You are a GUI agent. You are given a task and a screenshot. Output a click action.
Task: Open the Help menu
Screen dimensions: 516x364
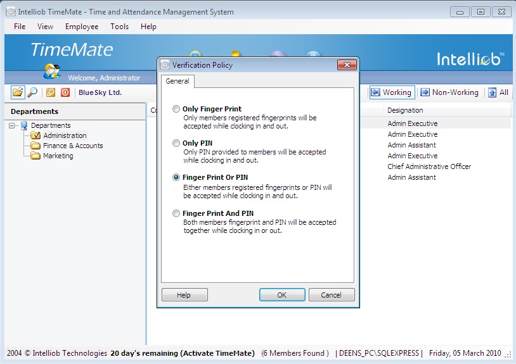[x=148, y=27]
